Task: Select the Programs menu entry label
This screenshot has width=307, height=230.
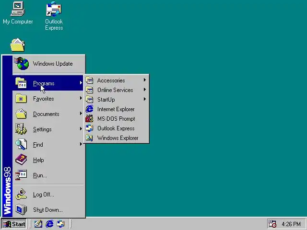Action: pyautogui.click(x=44, y=83)
